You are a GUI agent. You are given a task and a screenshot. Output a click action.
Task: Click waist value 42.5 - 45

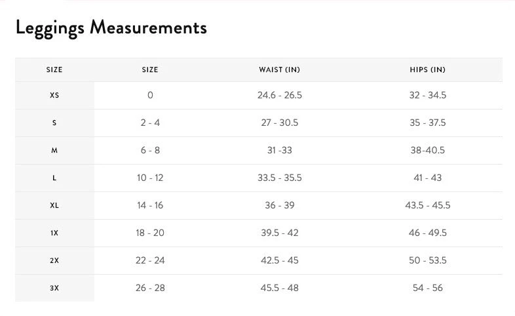click(279, 260)
